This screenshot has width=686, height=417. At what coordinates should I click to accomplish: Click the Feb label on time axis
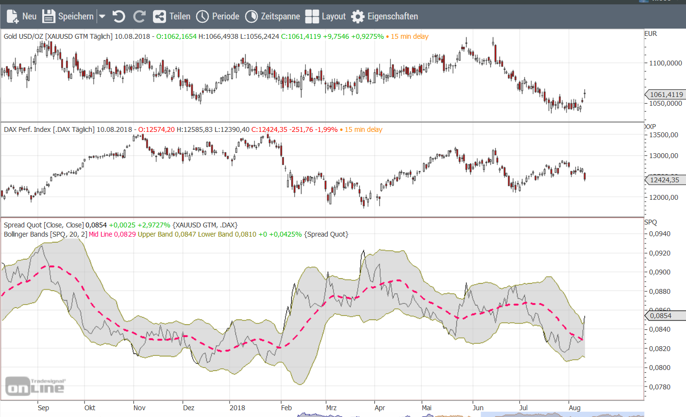[x=286, y=408]
